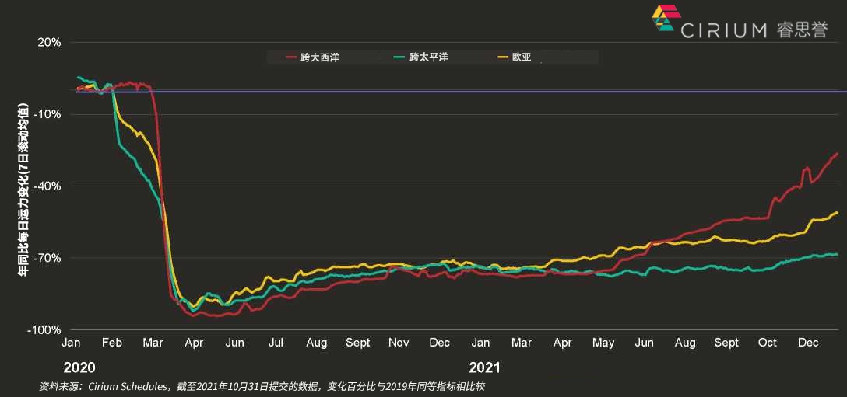Select the 2021 year label

(x=485, y=367)
